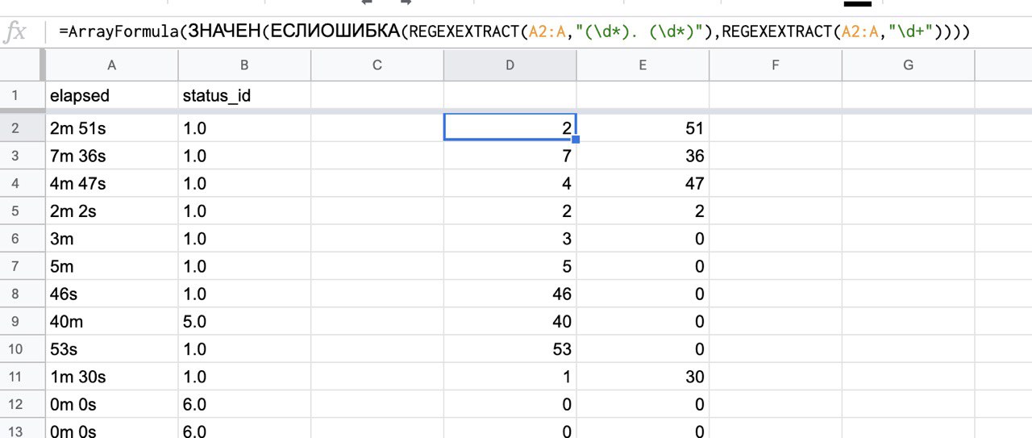Select cell containing '46s' in column A
The height and width of the screenshot is (438, 1032).
point(111,294)
